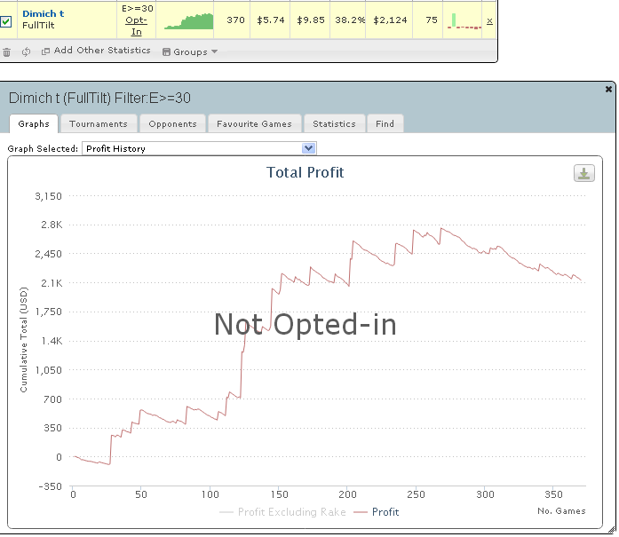Viewport: 619px width, 537px height.
Task: Download the Total Profit chart
Action: click(x=583, y=173)
